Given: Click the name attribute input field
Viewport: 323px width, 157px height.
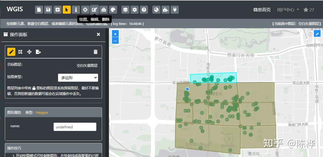Looking at the screenshot, I should point(75,127).
